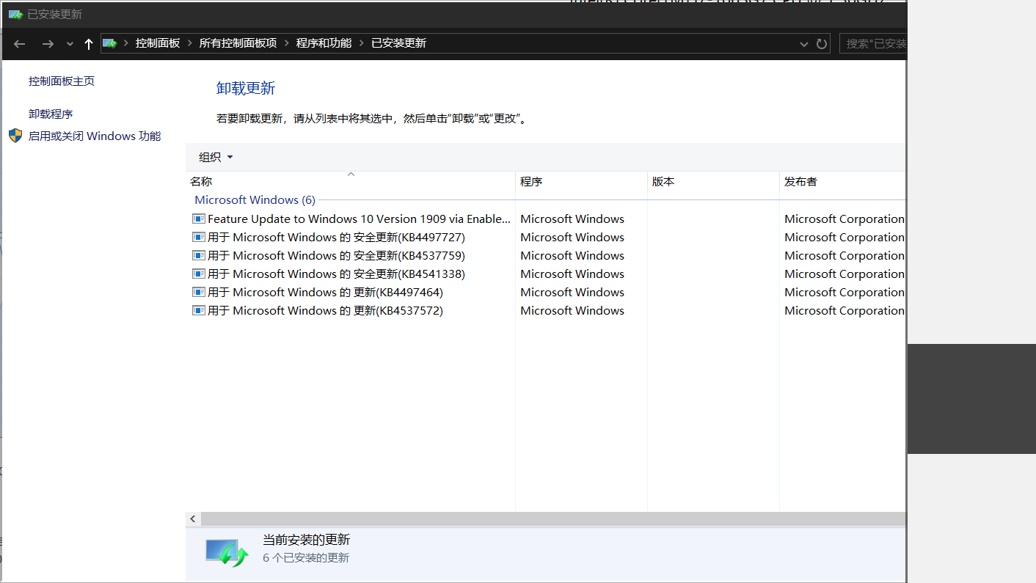The image size is (1036, 583).
Task: Click the title bar installed updates icon
Action: [15, 14]
